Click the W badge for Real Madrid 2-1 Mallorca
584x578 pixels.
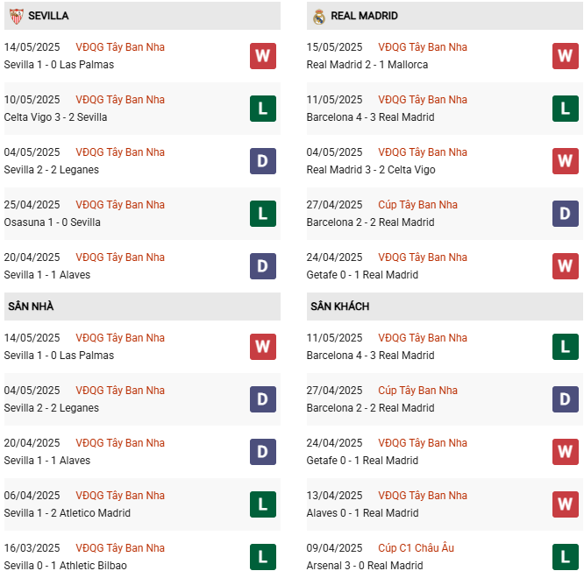click(566, 56)
